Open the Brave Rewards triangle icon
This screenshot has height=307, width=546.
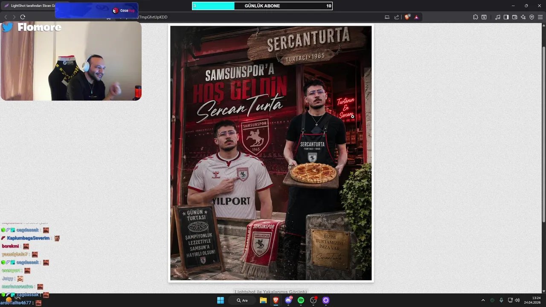(x=416, y=17)
